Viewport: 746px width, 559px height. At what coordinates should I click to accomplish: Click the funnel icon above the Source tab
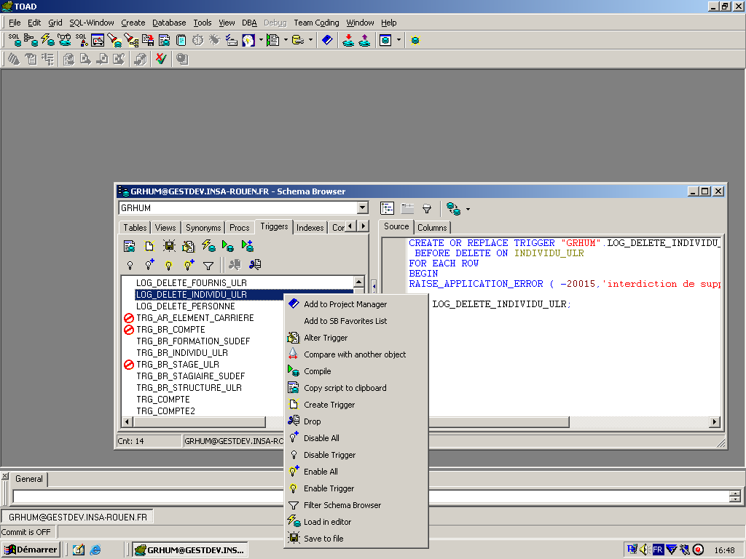427,208
